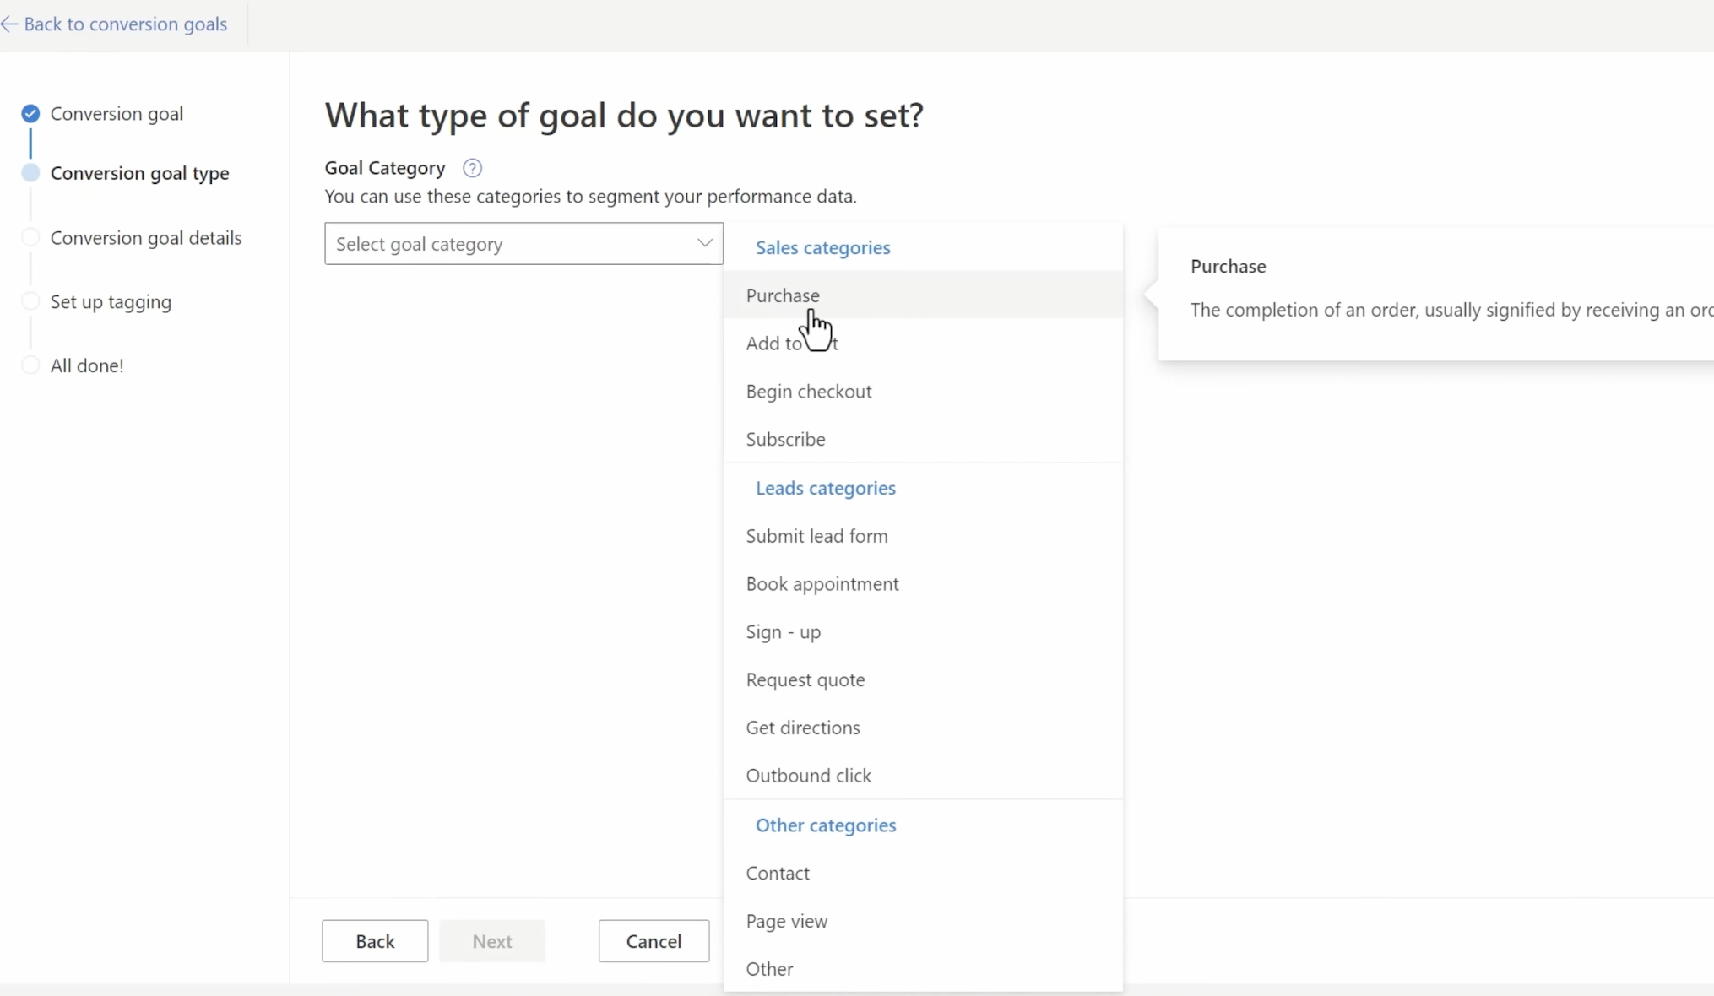Click the Back button
1714x996 pixels.
pos(375,941)
